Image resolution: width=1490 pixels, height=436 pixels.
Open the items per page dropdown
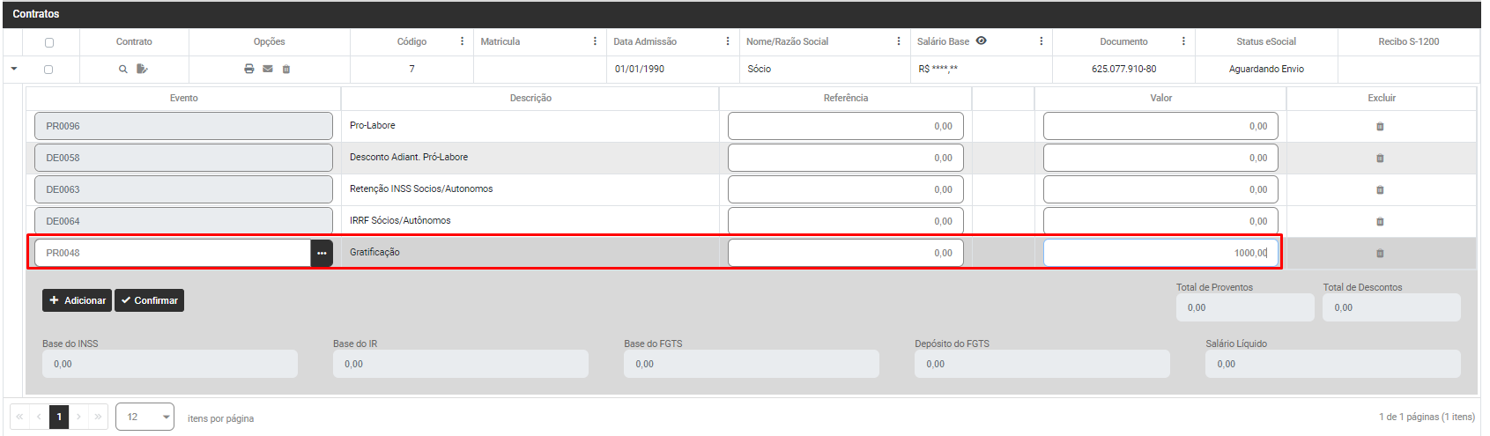point(145,417)
